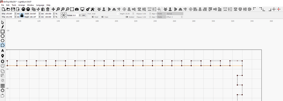Click the mm units button
The height and width of the screenshot is (101, 283).
(84, 15)
